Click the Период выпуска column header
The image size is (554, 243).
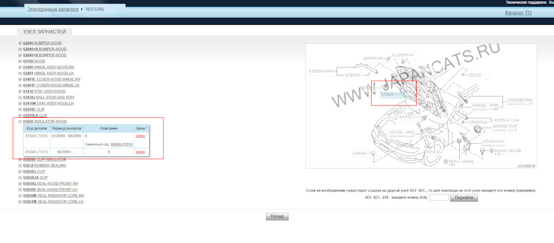(66, 129)
